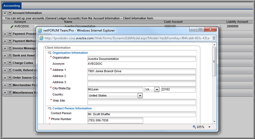Expand the Charge Codes section arrow
Viewport: 255px width, 139px height.
tap(5, 63)
